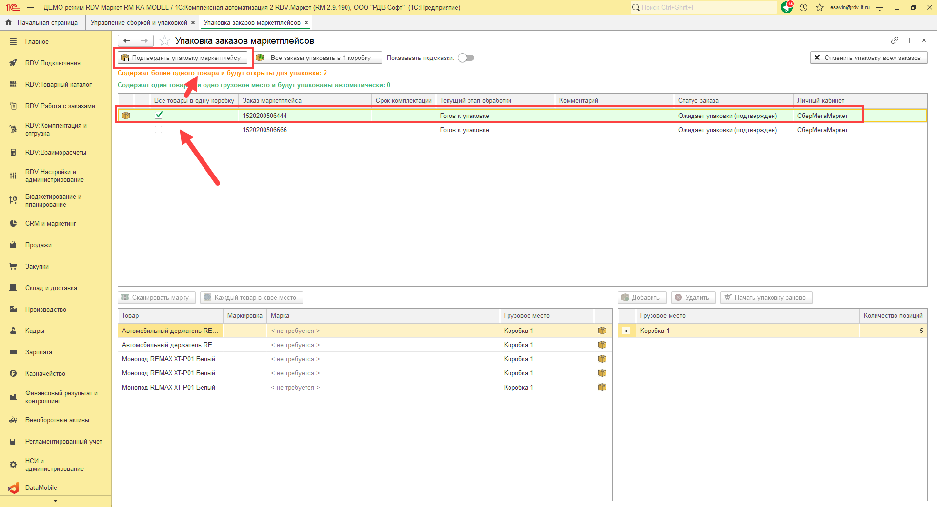937x507 pixels.
Task: Open the three-dot more actions menu
Action: (909, 40)
